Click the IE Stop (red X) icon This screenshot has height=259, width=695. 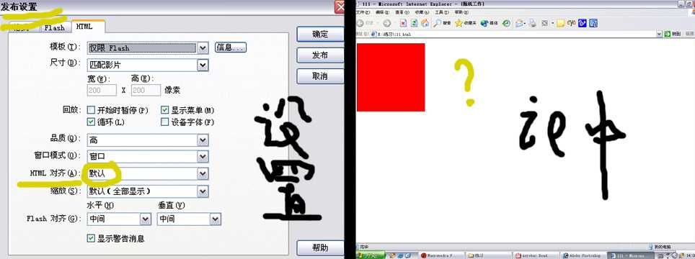(403, 23)
